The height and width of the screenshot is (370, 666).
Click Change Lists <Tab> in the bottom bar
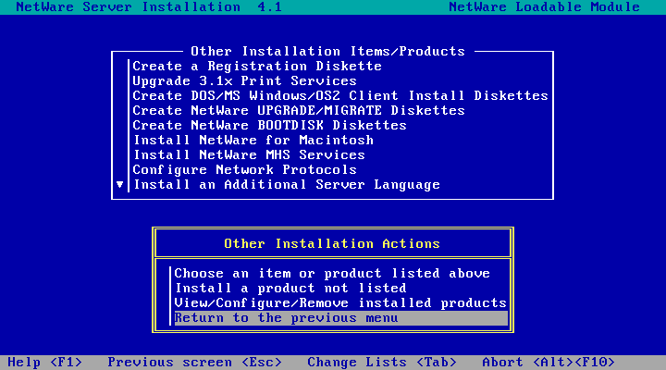[382, 363]
